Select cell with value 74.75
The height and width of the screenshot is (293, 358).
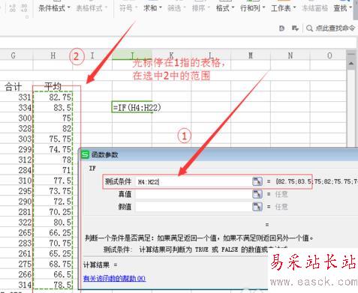[x=53, y=149]
